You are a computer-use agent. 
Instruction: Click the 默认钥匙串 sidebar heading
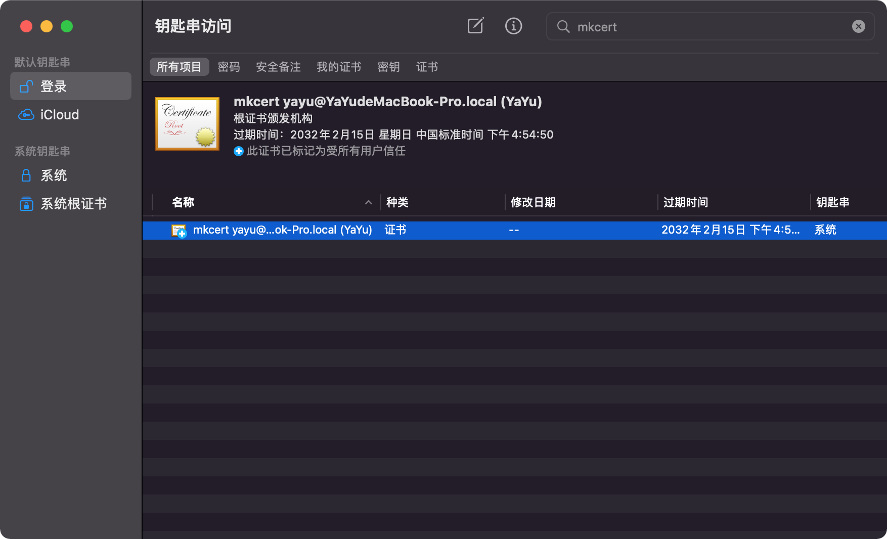pyautogui.click(x=42, y=62)
